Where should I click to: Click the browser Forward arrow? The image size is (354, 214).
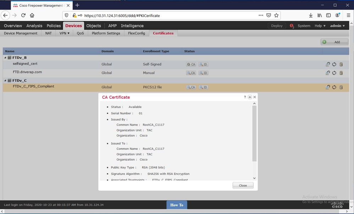point(15,15)
